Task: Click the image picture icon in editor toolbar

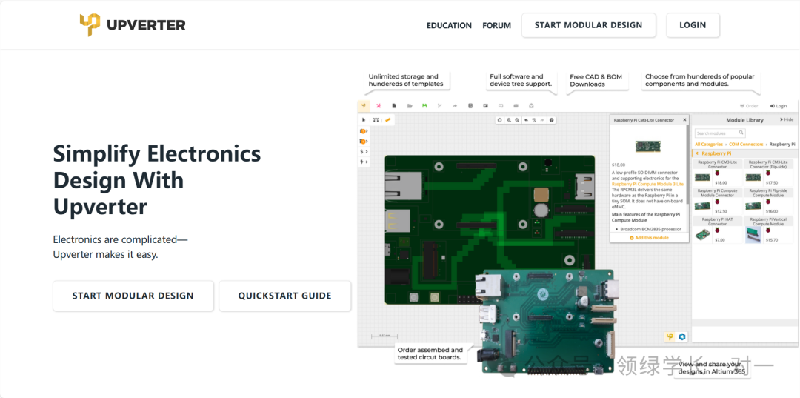Action: pyautogui.click(x=486, y=106)
